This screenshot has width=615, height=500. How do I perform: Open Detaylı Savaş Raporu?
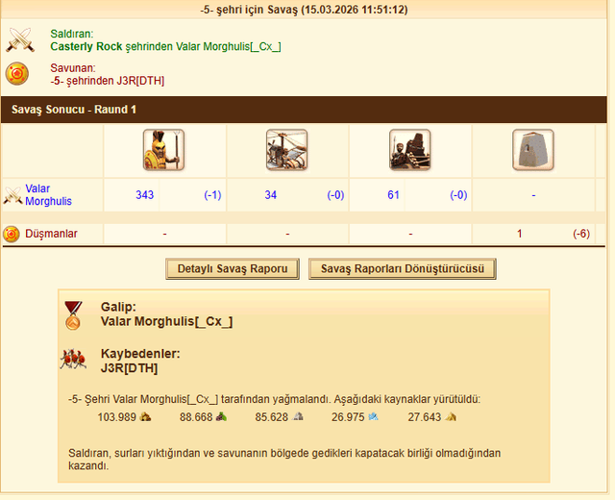[x=233, y=269]
